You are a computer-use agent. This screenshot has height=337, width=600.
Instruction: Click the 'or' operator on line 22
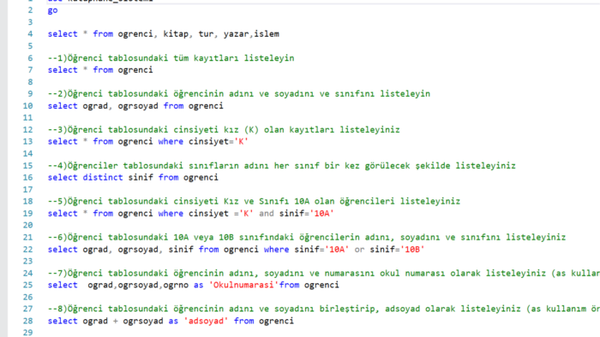click(x=359, y=249)
